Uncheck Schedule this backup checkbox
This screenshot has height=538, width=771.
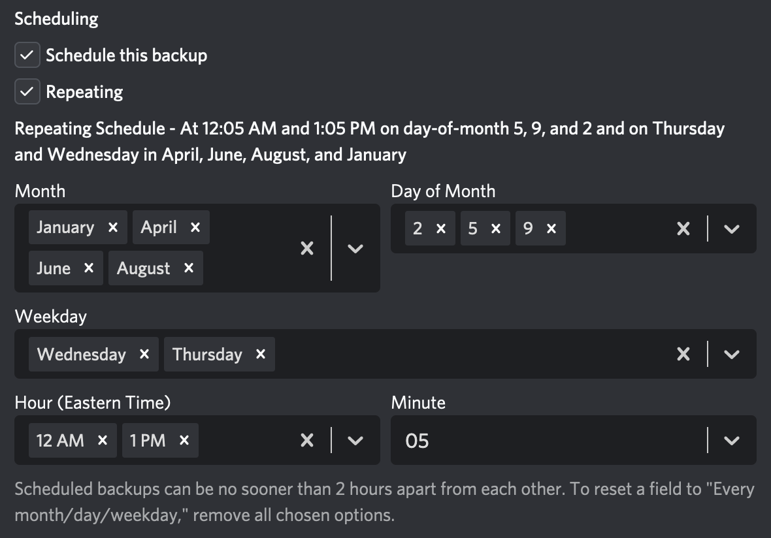click(27, 55)
